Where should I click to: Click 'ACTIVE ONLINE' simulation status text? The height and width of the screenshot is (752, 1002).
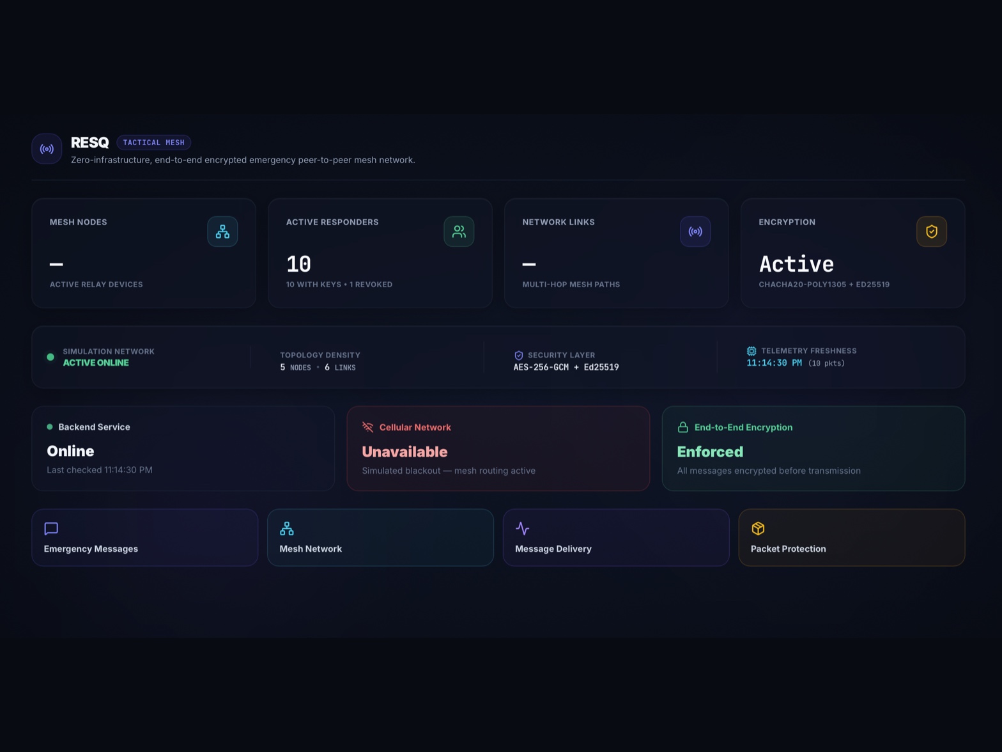(96, 363)
